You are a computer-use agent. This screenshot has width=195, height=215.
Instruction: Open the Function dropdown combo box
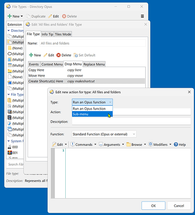pyautogui.click(x=104, y=134)
